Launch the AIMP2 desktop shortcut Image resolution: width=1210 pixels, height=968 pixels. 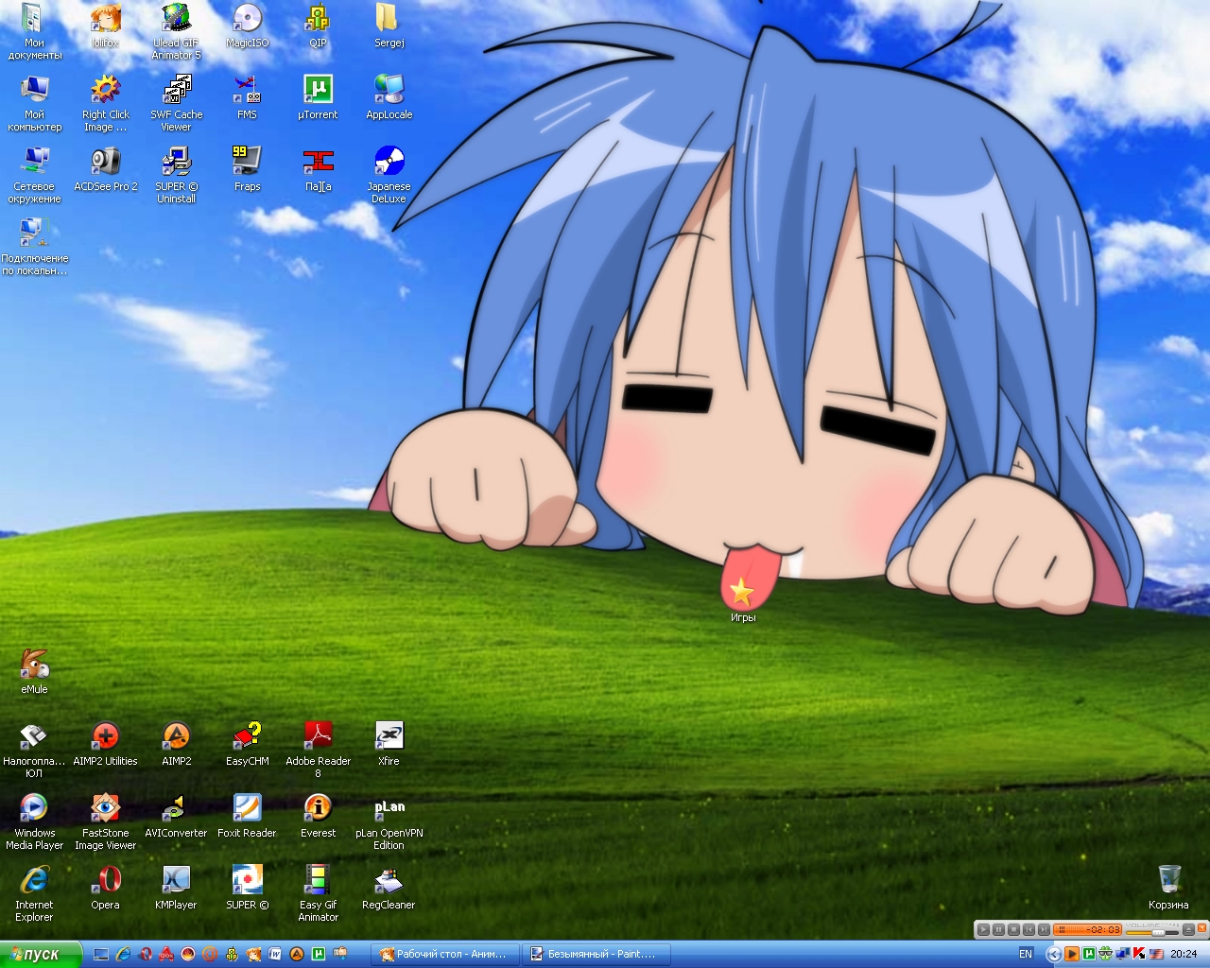[176, 744]
